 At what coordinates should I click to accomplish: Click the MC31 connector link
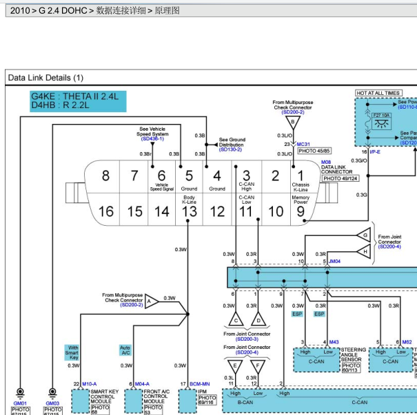coord(303,144)
